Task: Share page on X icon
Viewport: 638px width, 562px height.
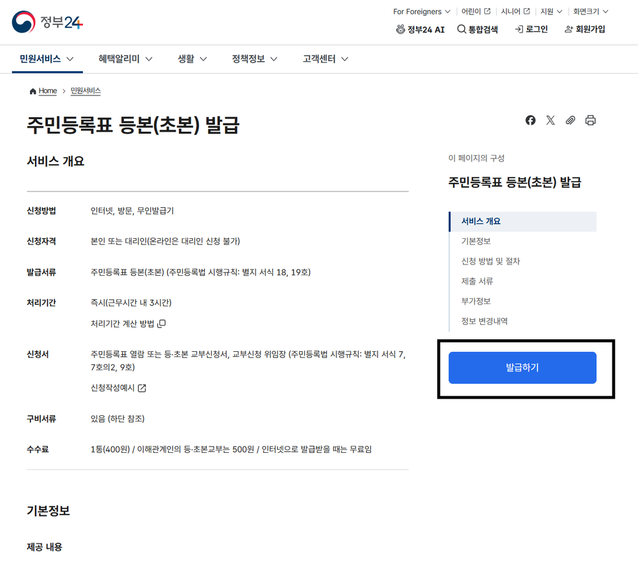Action: pyautogui.click(x=550, y=120)
